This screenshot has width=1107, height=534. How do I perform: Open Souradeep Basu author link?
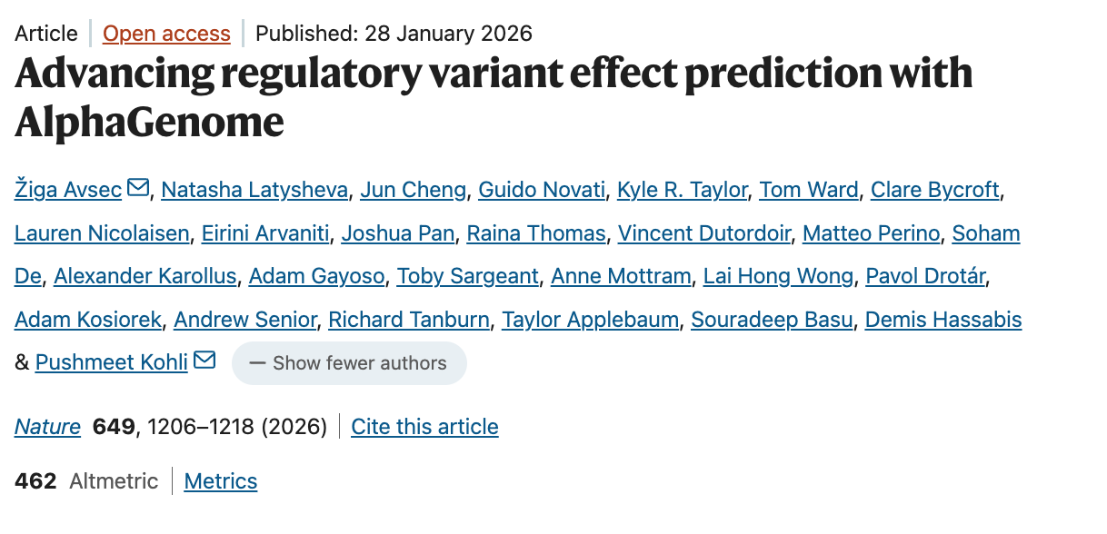click(772, 320)
